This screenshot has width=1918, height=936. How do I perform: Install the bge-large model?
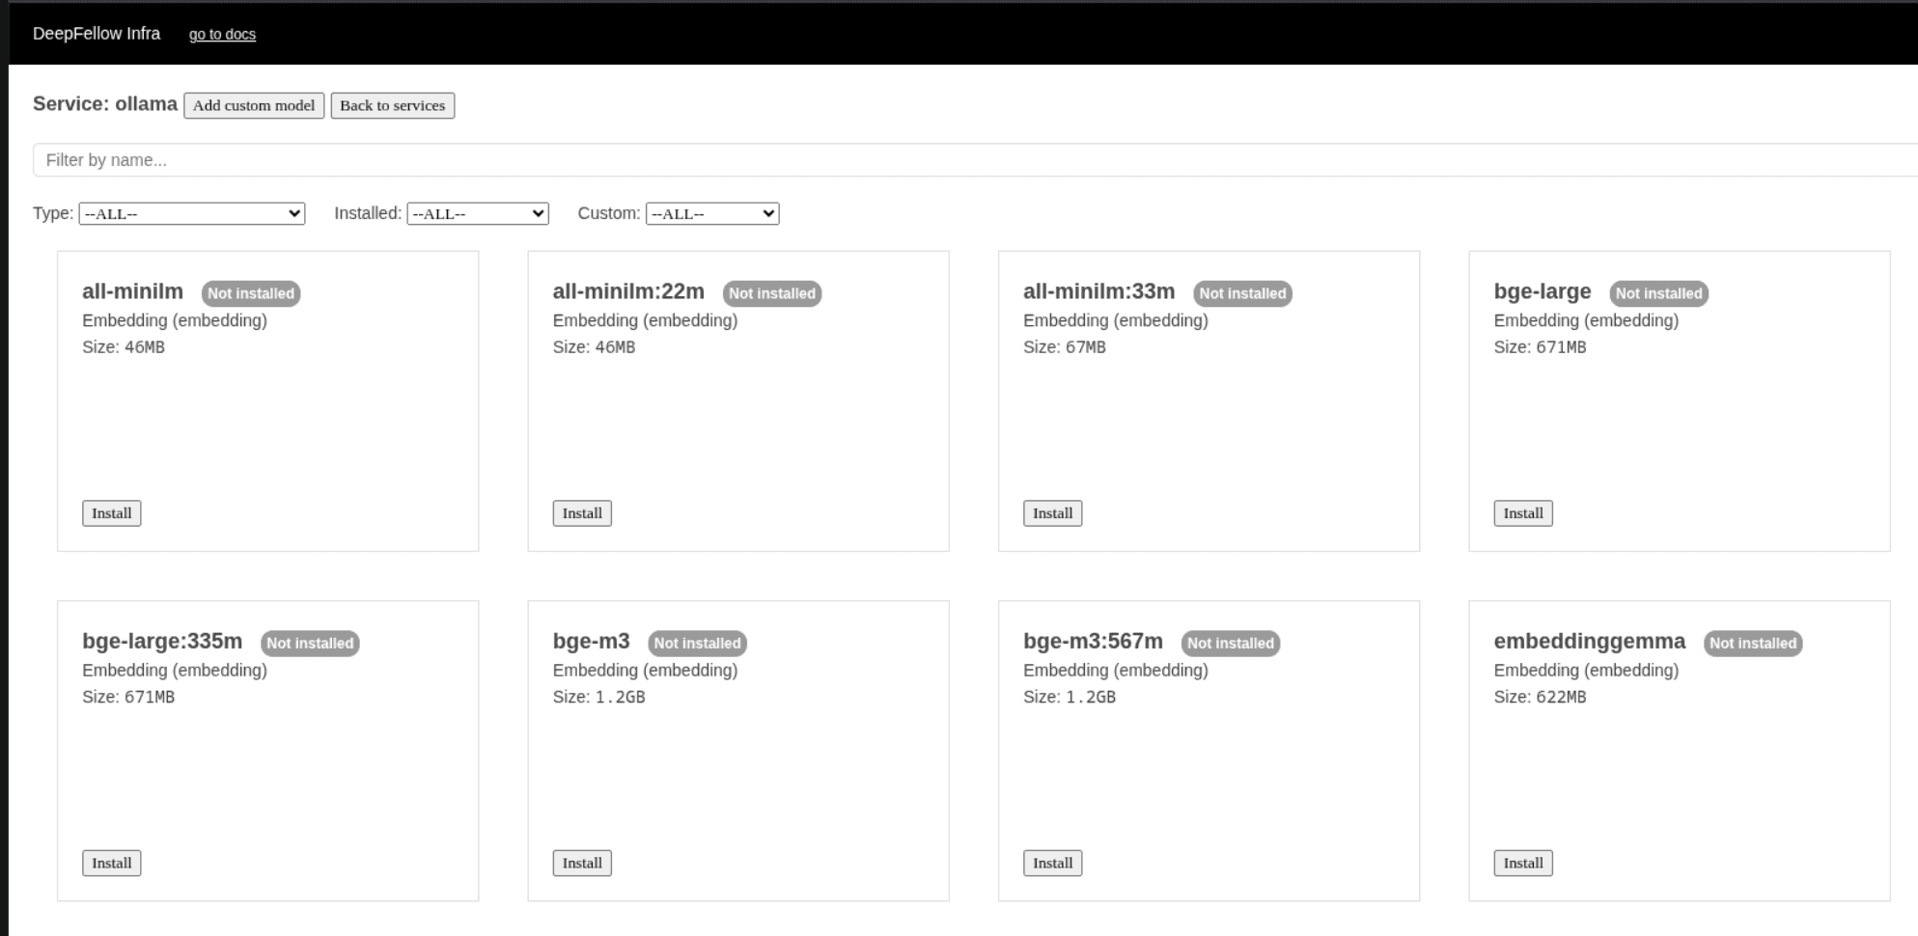pyautogui.click(x=1522, y=512)
